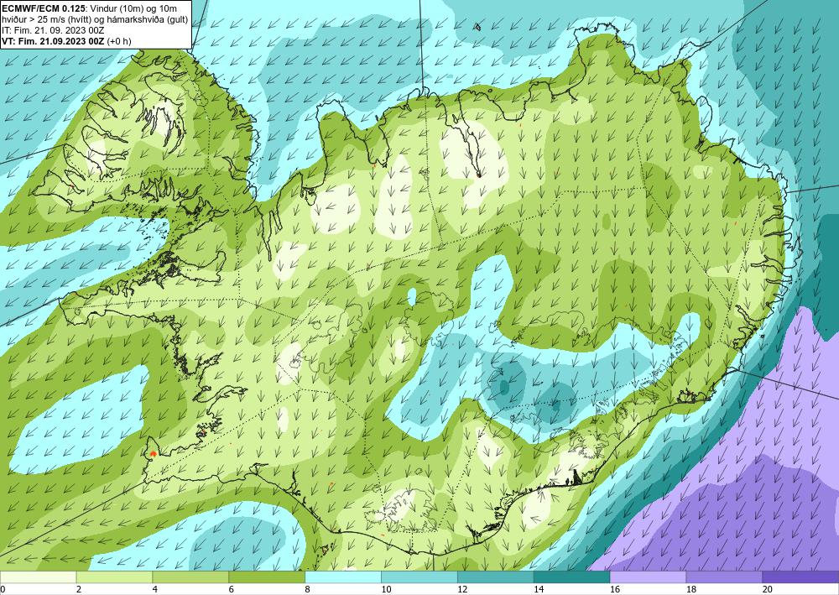
Task: Click the dark purple above-20 m/s legend swatch
Action: pos(800,577)
